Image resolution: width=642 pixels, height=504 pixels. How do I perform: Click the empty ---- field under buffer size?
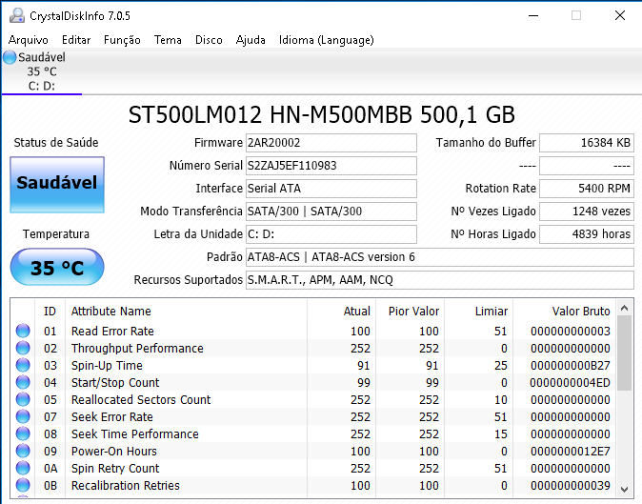pyautogui.click(x=587, y=166)
